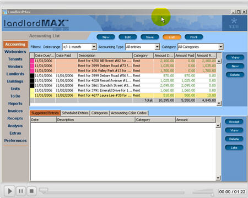Click the New button in top toolbar
The width and height of the screenshot is (248, 198).
point(106,37)
